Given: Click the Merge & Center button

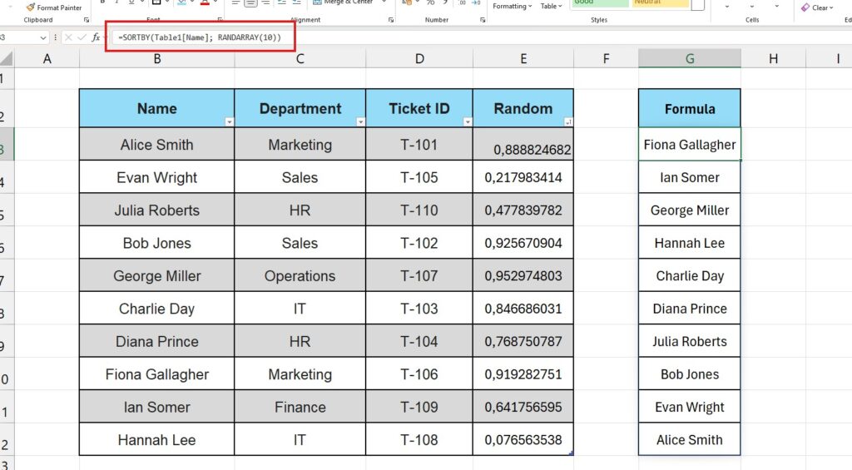Looking at the screenshot, I should 344,2.
